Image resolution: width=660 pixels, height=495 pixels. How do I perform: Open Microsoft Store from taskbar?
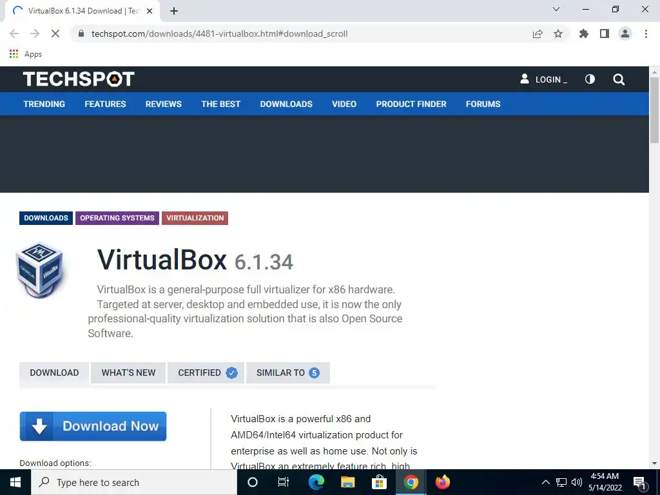pyautogui.click(x=379, y=482)
